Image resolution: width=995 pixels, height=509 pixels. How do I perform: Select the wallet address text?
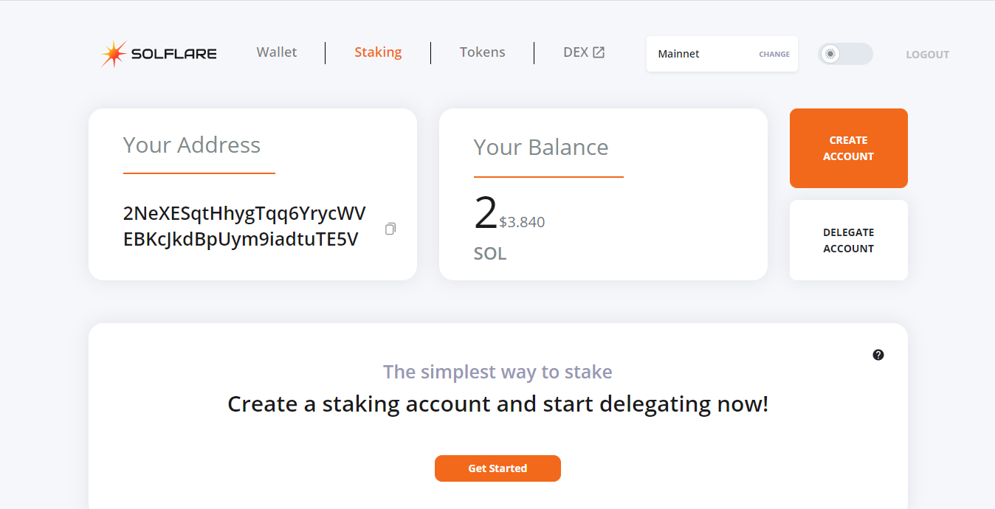pyautogui.click(x=244, y=226)
